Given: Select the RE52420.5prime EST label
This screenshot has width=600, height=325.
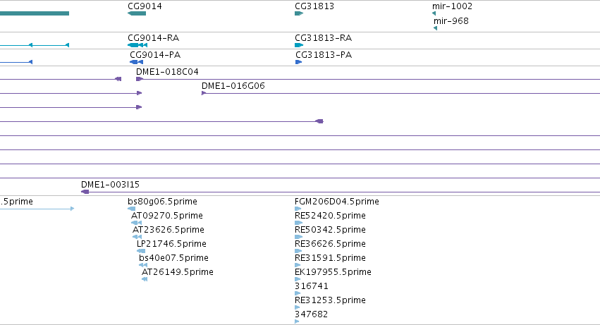Looking at the screenshot, I should tap(330, 216).
